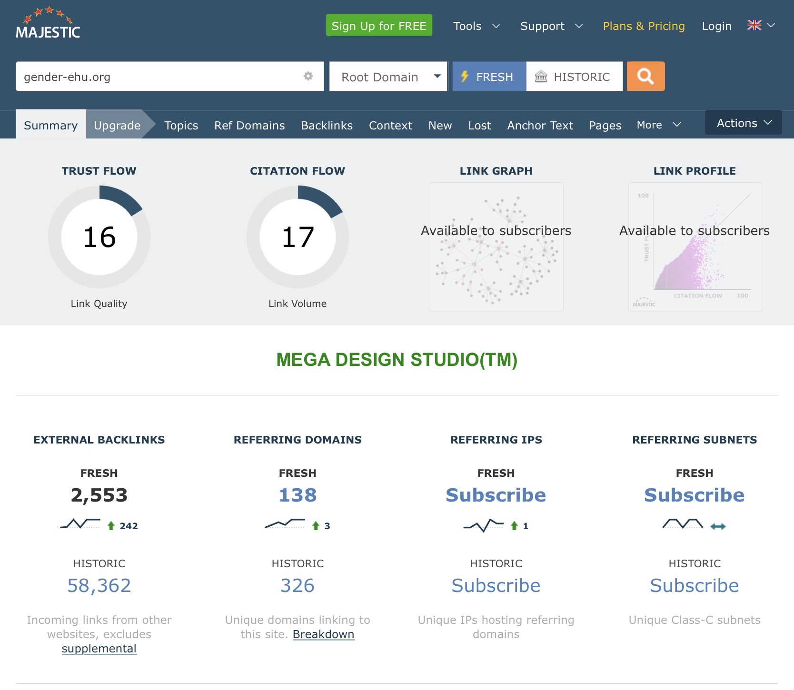The image size is (794, 690).
Task: Click Sign Up for FREE button
Action: [379, 25]
